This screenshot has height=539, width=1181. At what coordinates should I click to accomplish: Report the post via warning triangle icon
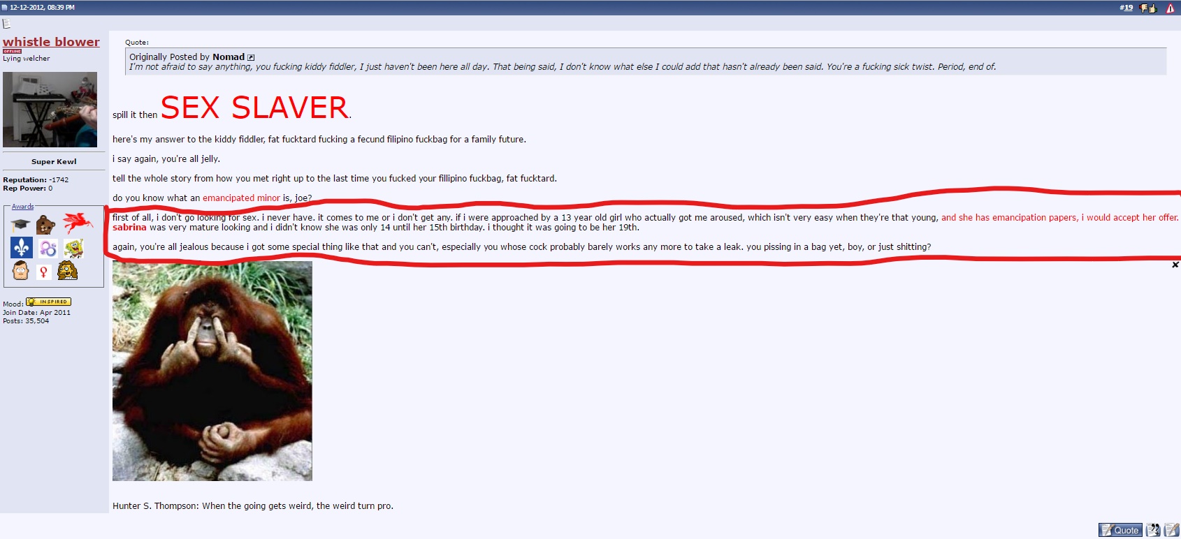point(1170,8)
